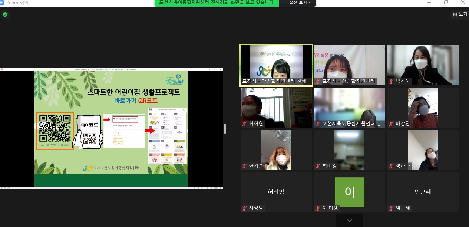The image size is (469, 227).
Task: Click the muted mic icon beside 최미영
Action: point(318,166)
